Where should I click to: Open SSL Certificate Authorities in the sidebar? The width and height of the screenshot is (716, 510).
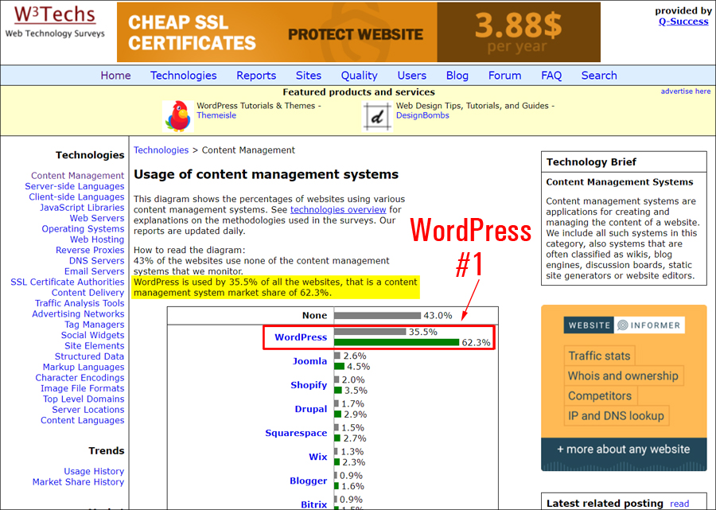(x=68, y=282)
